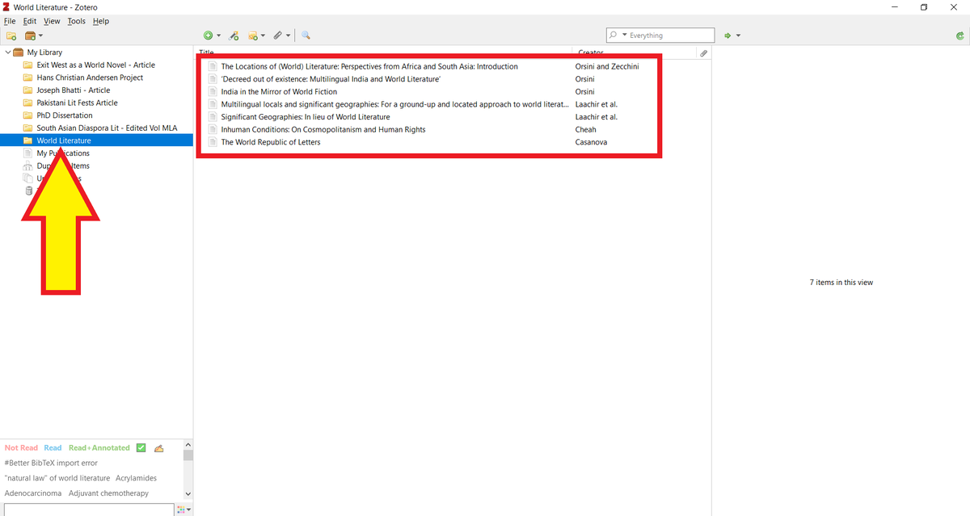The height and width of the screenshot is (516, 970).
Task: Create a new collection with the folder icon
Action: (11, 35)
